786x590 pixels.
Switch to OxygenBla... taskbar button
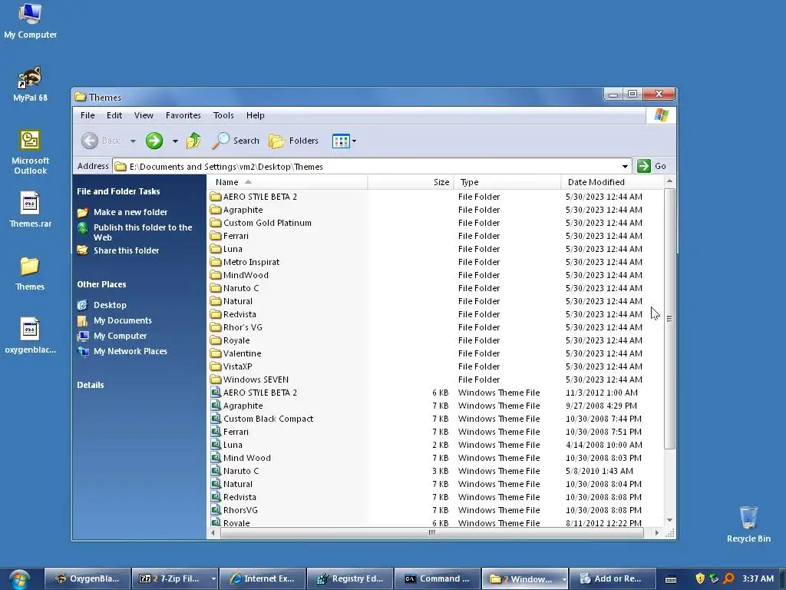click(x=88, y=579)
